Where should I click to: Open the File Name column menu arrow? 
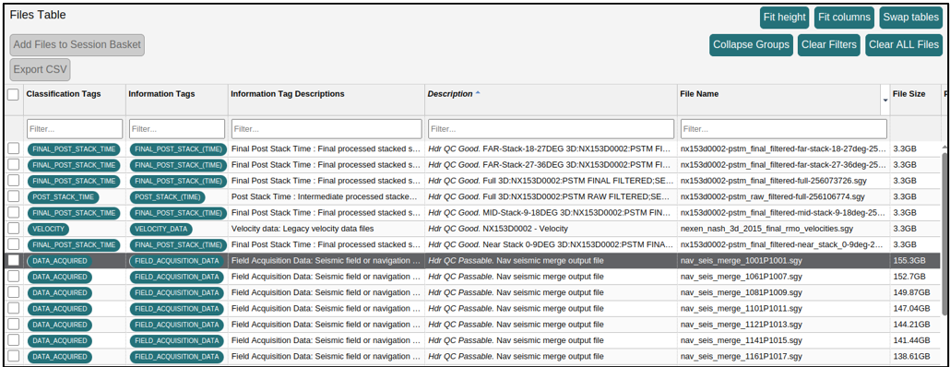click(x=885, y=100)
